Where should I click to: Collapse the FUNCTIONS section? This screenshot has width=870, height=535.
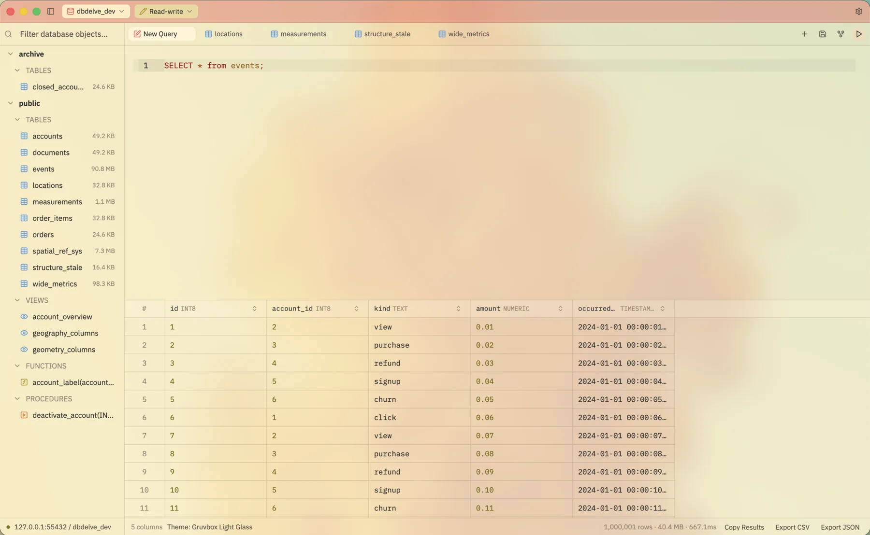[x=17, y=366]
